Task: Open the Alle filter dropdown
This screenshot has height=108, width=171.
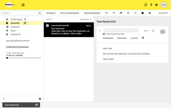Action: (x=49, y=19)
